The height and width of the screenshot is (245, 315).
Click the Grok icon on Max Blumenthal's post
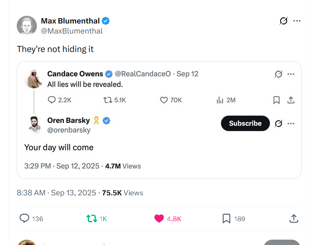tap(283, 21)
